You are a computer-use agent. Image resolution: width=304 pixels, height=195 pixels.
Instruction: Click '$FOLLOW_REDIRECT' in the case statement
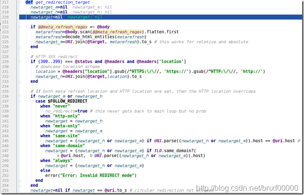[x=68, y=101]
